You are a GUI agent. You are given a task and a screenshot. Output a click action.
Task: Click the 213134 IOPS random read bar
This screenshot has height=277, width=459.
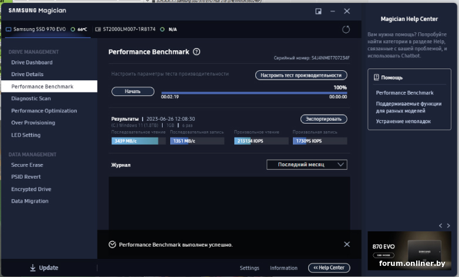pyautogui.click(x=261, y=141)
